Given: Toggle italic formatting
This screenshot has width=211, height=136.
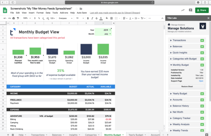Looking at the screenshot, I should pos(92,18).
